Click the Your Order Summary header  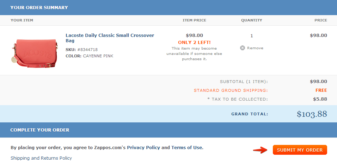coord(39,7)
